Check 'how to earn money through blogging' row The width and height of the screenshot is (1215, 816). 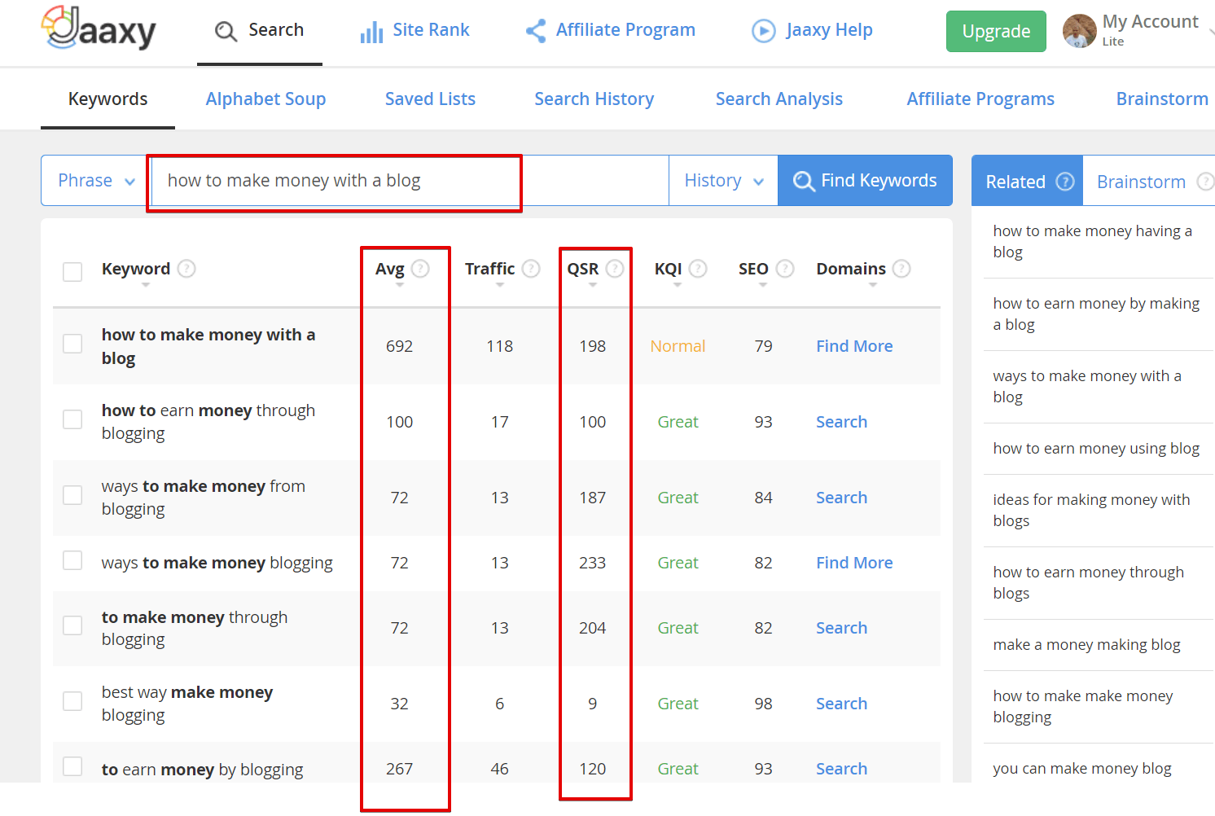[72, 419]
